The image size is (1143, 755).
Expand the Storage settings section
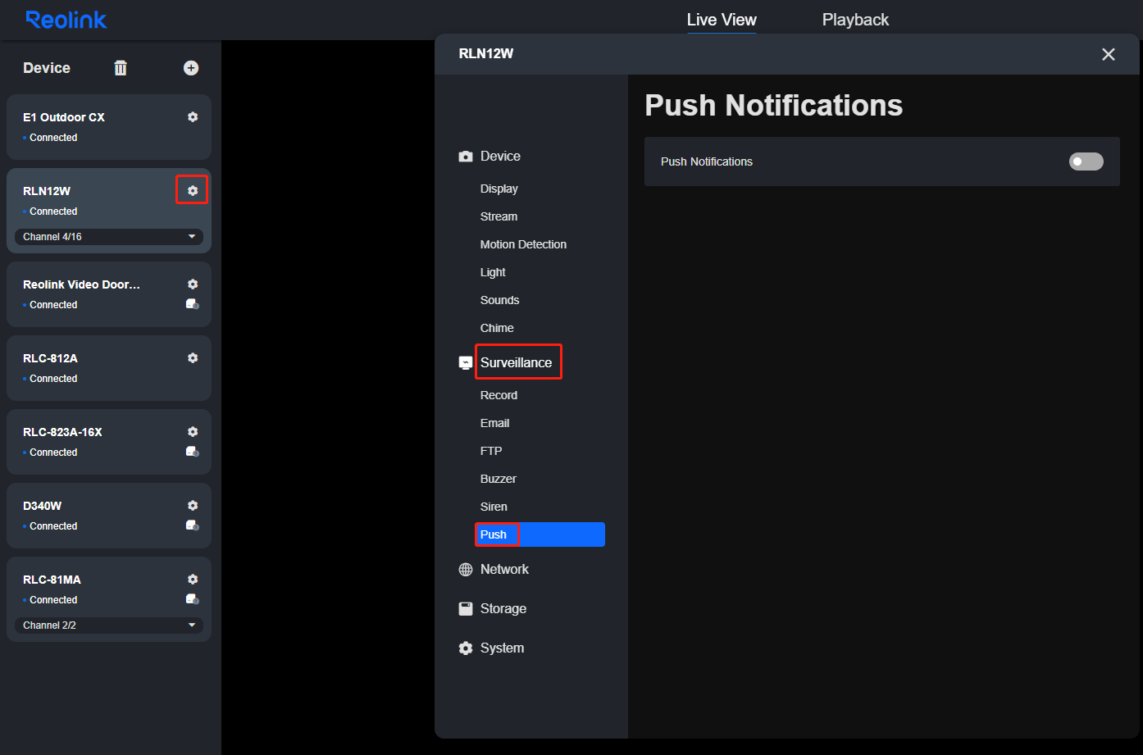point(503,609)
